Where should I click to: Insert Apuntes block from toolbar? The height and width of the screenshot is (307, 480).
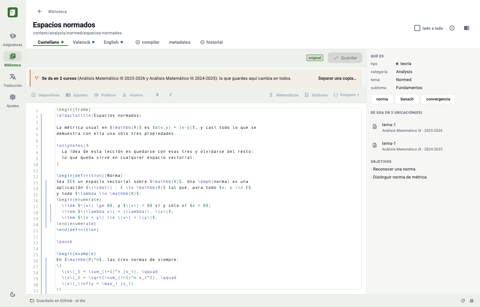click(x=77, y=95)
